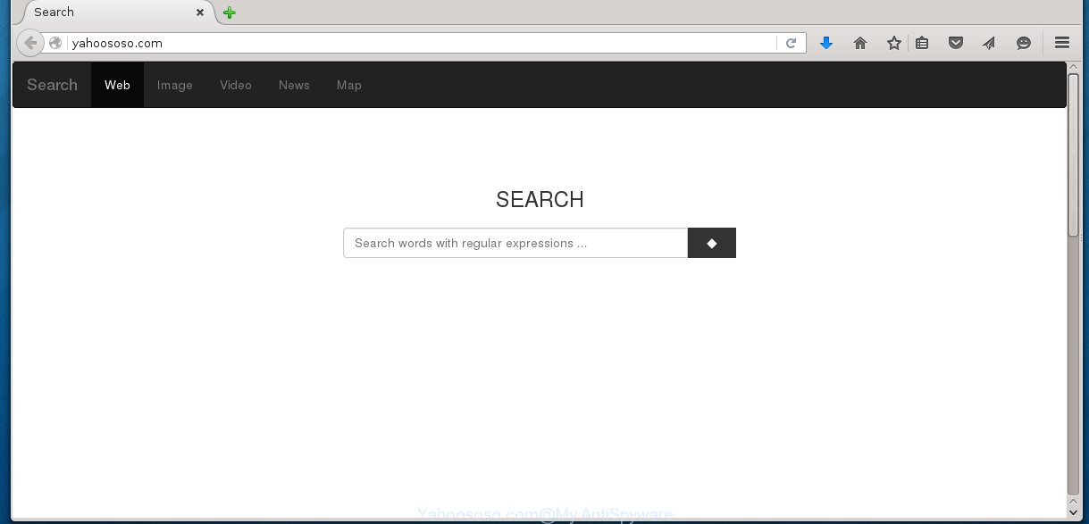Go to the home page icon
Image resolution: width=1089 pixels, height=524 pixels.
860,43
